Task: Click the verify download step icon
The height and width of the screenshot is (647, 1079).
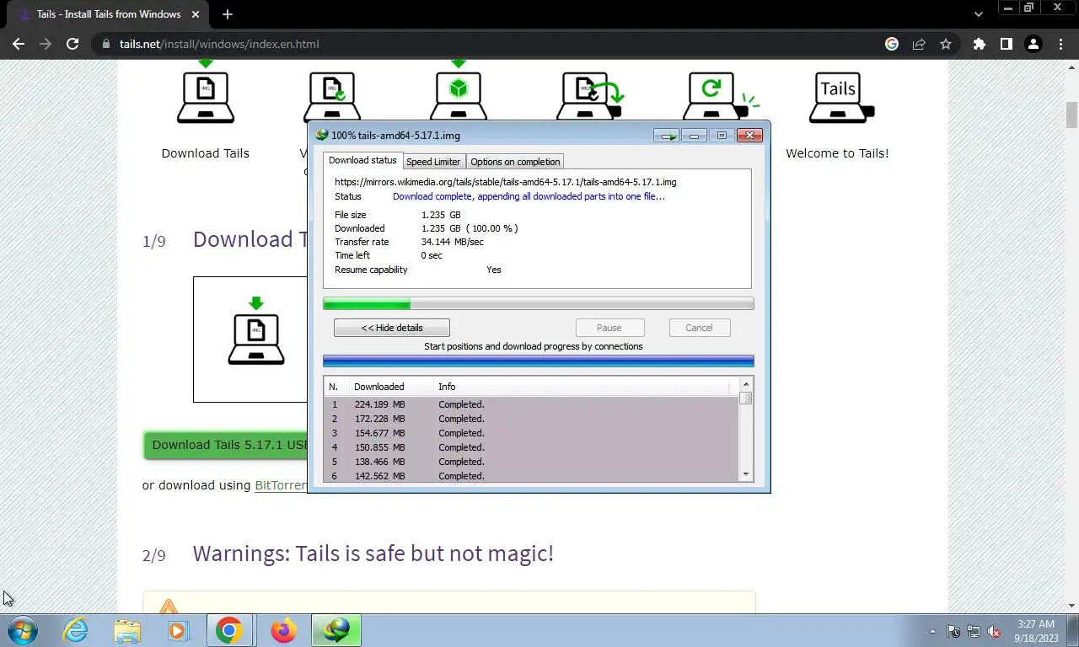Action: [332, 96]
